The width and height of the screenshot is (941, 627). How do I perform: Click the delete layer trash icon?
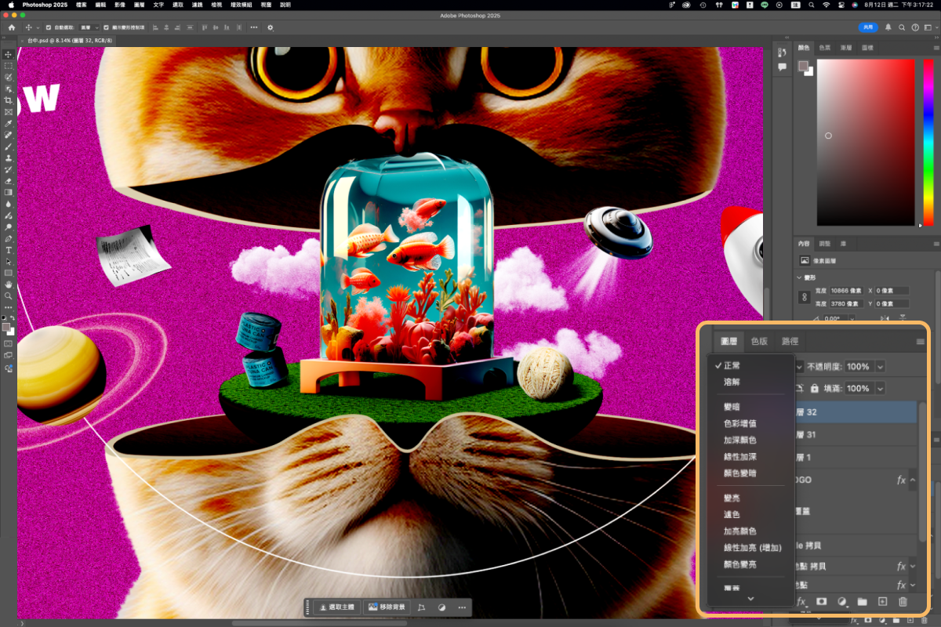tap(903, 602)
